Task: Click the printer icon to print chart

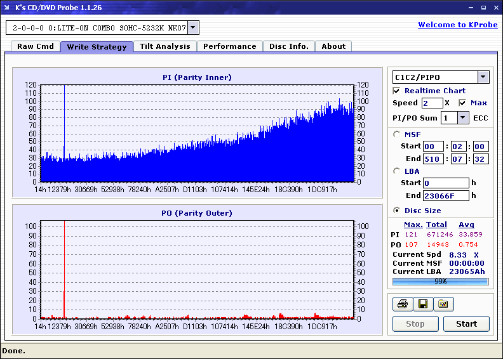Action: (402, 304)
